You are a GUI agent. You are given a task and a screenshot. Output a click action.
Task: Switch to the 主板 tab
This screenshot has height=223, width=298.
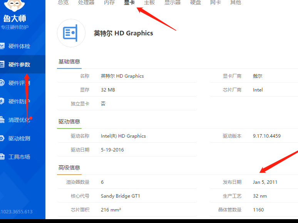(149, 2)
